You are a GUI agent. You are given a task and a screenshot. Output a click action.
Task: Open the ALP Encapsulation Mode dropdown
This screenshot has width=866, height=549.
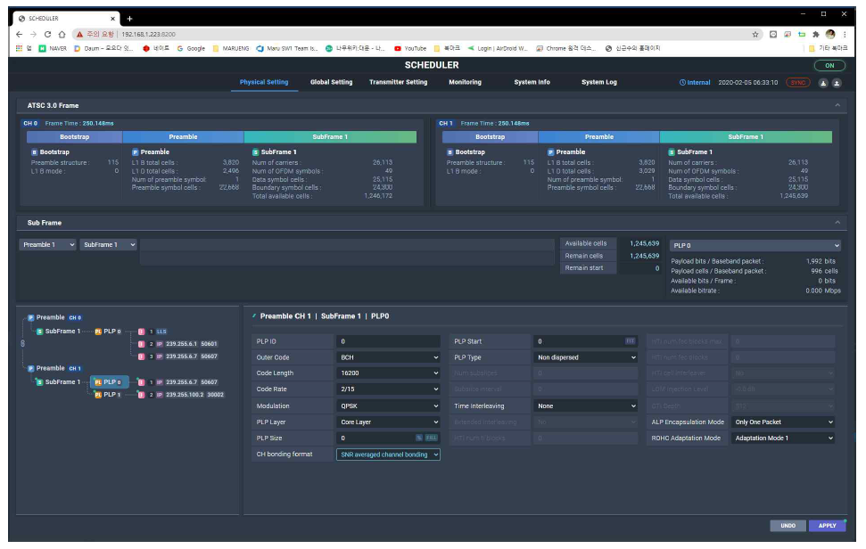783,422
